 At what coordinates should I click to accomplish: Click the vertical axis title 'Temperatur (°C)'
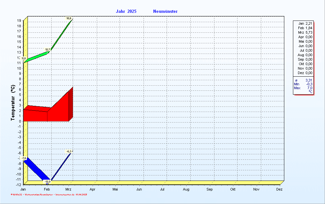pos(13,103)
